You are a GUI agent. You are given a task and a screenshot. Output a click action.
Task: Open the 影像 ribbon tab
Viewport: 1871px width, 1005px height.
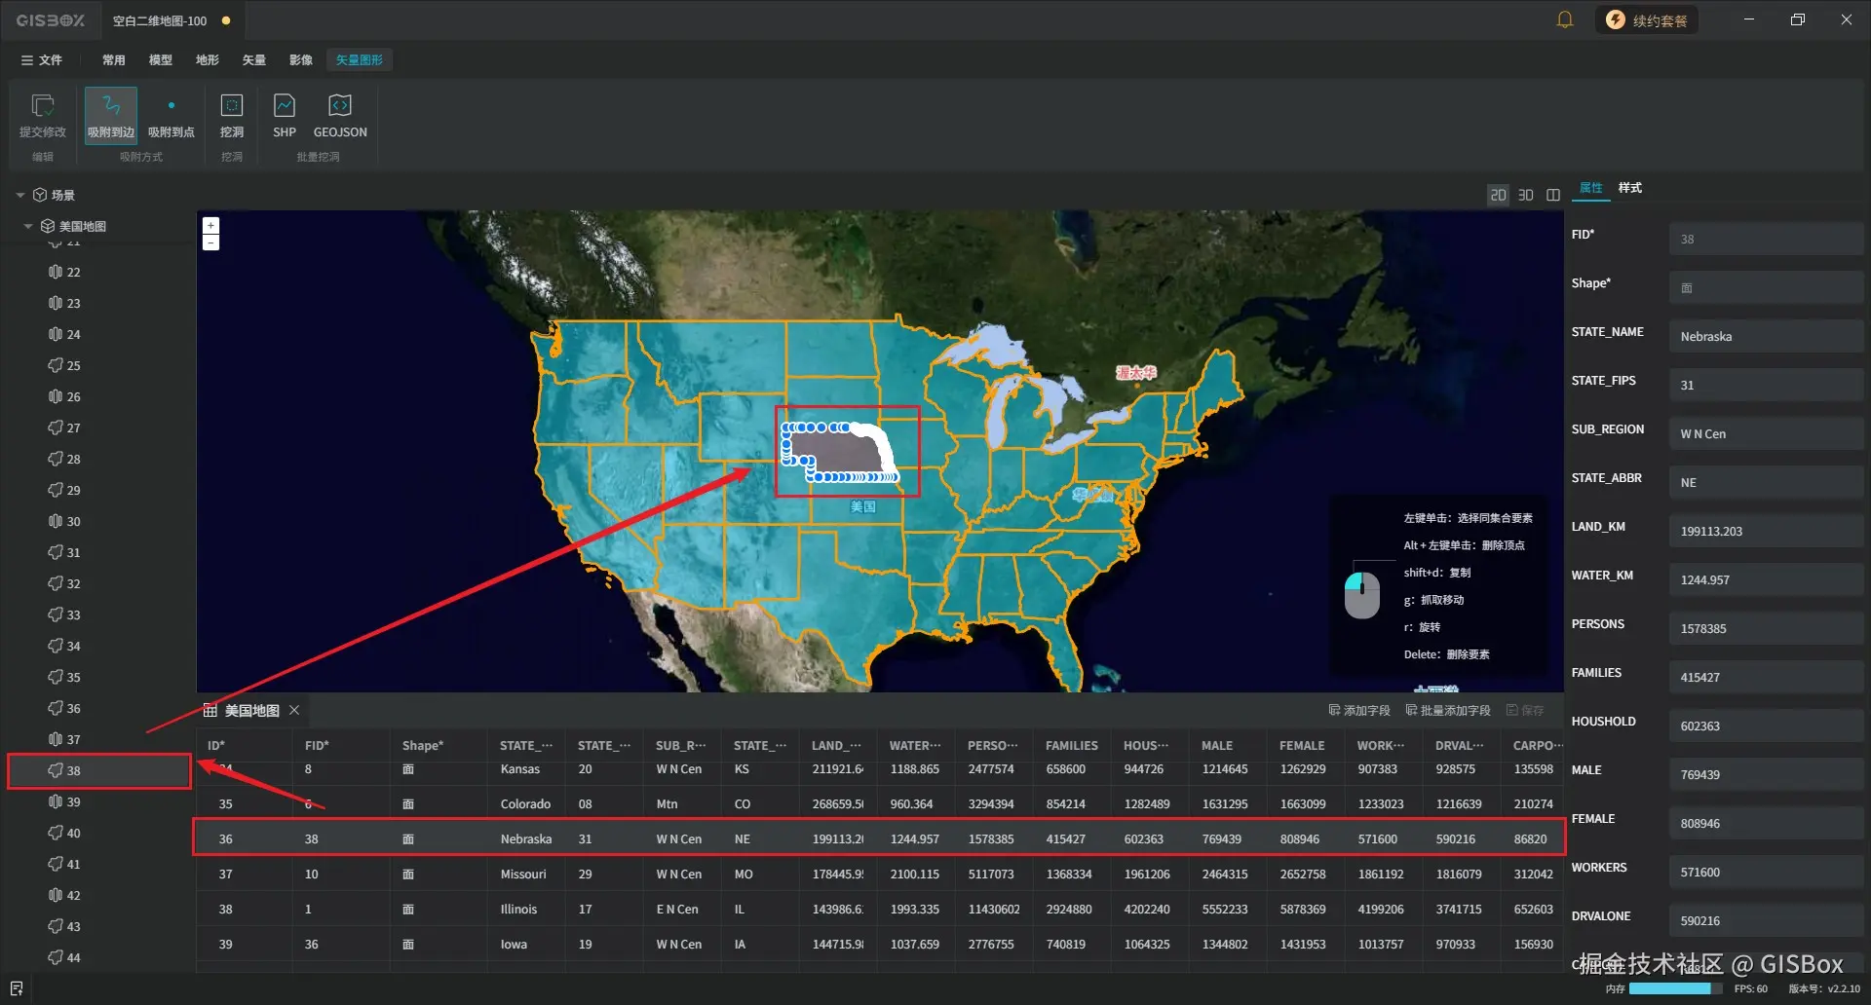click(301, 60)
